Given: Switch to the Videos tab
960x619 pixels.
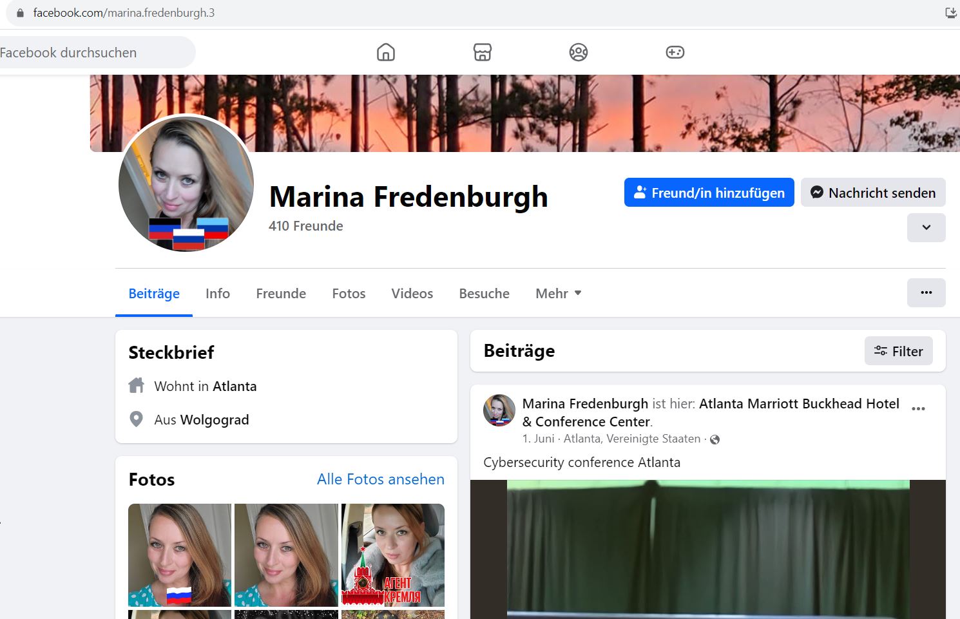Looking at the screenshot, I should (x=412, y=294).
